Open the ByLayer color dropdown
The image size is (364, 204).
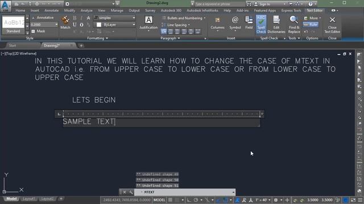pyautogui.click(x=114, y=24)
